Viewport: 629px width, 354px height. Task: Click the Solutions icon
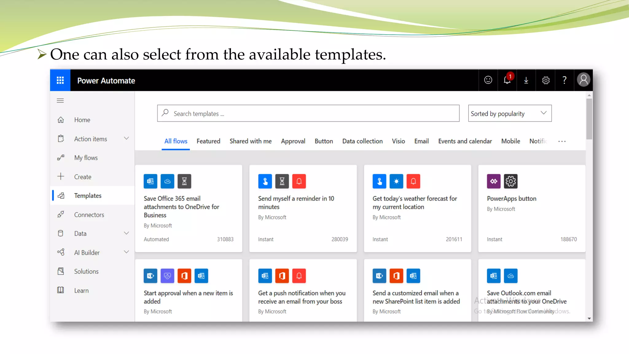(x=61, y=271)
